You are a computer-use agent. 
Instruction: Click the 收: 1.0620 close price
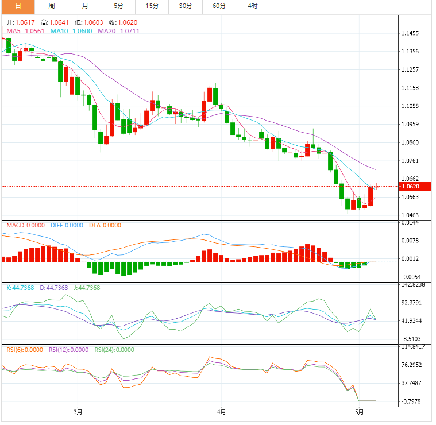pyautogui.click(x=123, y=22)
